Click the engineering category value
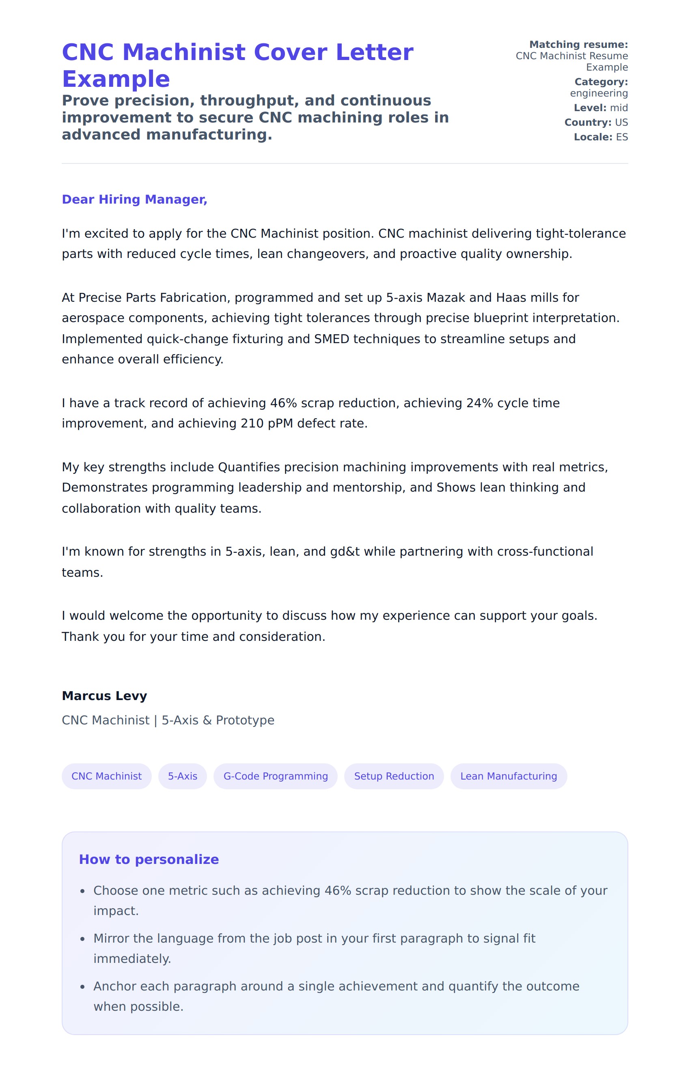Image resolution: width=690 pixels, height=1074 pixels. click(599, 93)
